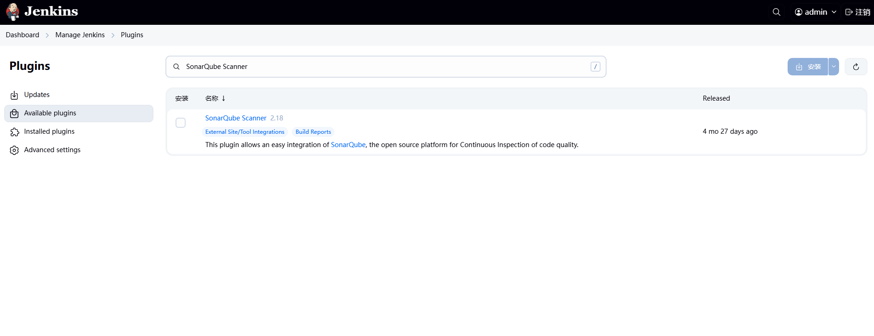Click the refresh plugin list icon
Viewport: 874px width, 336px height.
click(856, 67)
